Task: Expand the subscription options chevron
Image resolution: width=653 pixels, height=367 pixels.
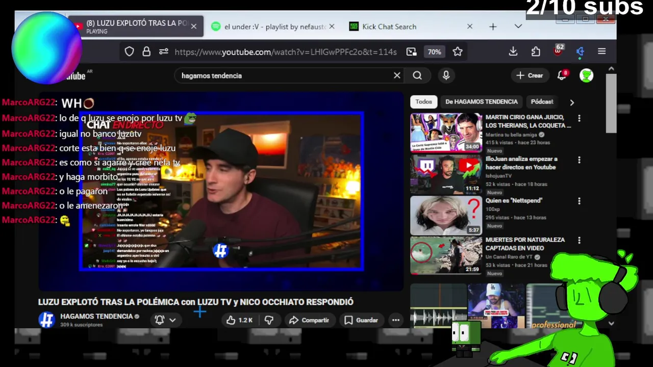Action: (x=172, y=320)
